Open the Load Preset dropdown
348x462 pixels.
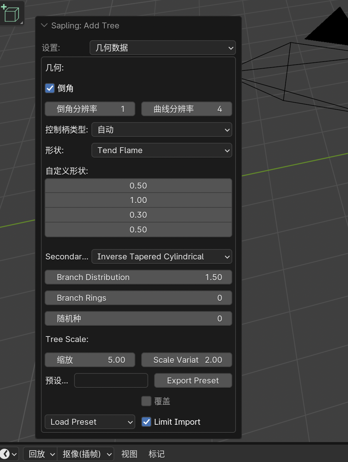click(x=90, y=422)
